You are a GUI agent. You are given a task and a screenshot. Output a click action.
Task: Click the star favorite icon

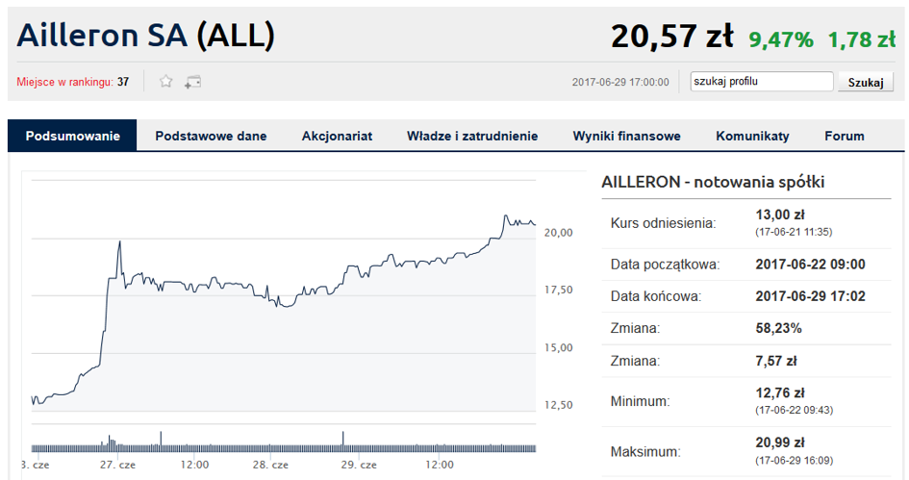165,81
